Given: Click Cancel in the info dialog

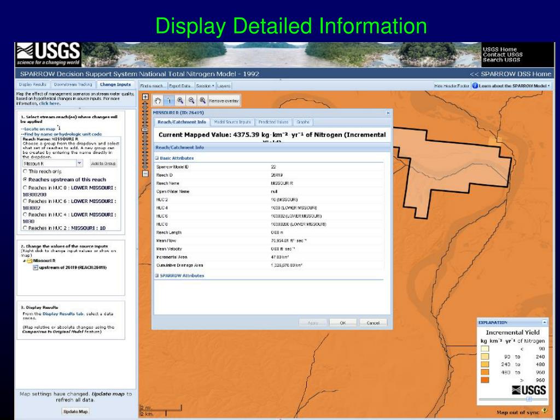Looking at the screenshot, I should point(373,323).
